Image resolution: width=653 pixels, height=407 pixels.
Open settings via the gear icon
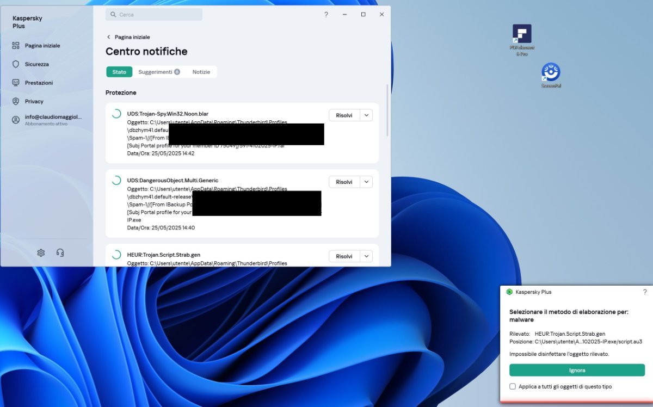(x=41, y=252)
